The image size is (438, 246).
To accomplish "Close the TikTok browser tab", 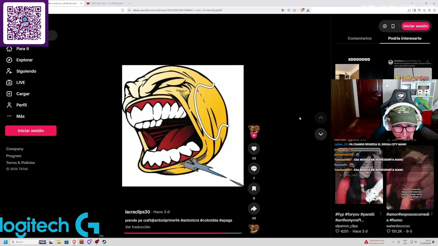I will (x=81, y=3).
